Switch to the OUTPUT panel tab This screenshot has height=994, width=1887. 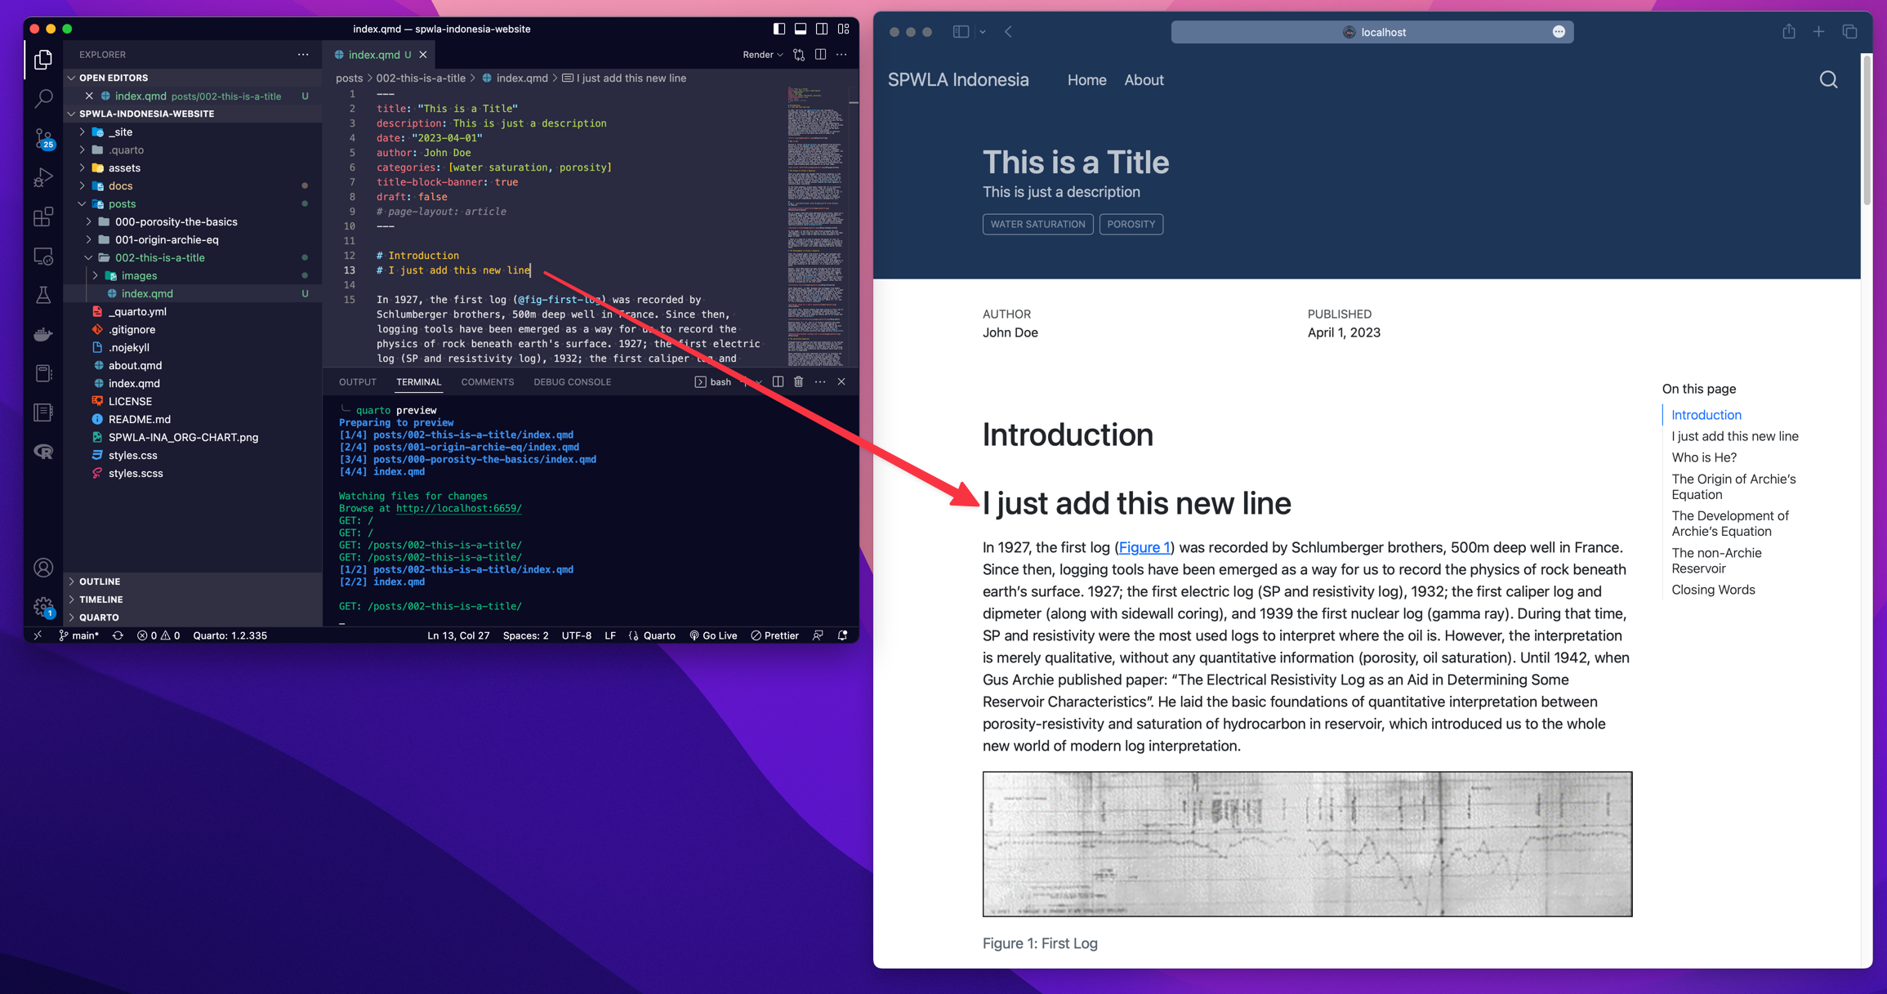coord(358,381)
